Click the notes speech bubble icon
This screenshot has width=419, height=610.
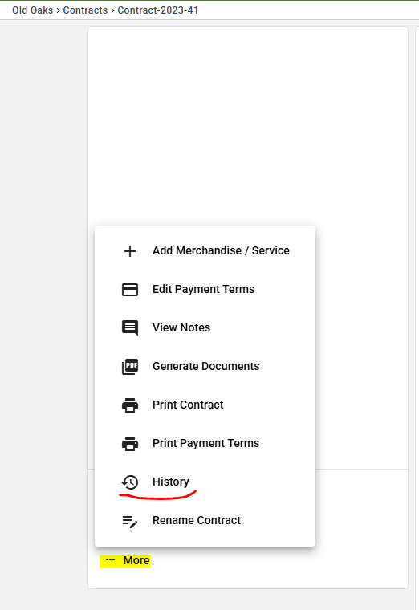(130, 328)
